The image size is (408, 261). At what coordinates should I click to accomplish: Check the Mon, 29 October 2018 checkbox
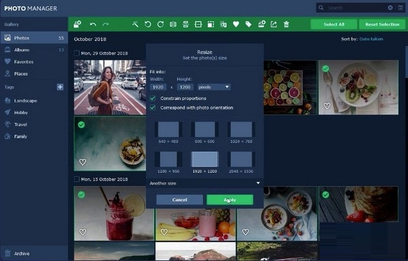[76, 53]
